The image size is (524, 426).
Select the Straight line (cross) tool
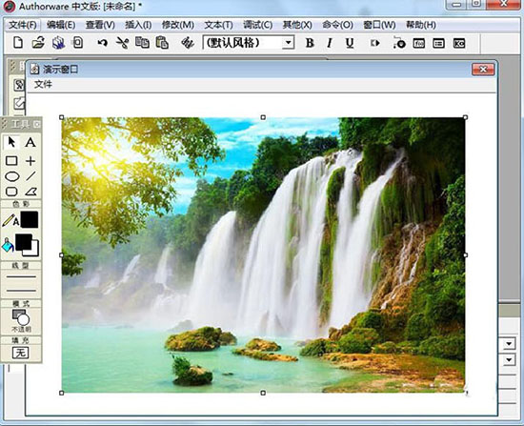coord(30,161)
